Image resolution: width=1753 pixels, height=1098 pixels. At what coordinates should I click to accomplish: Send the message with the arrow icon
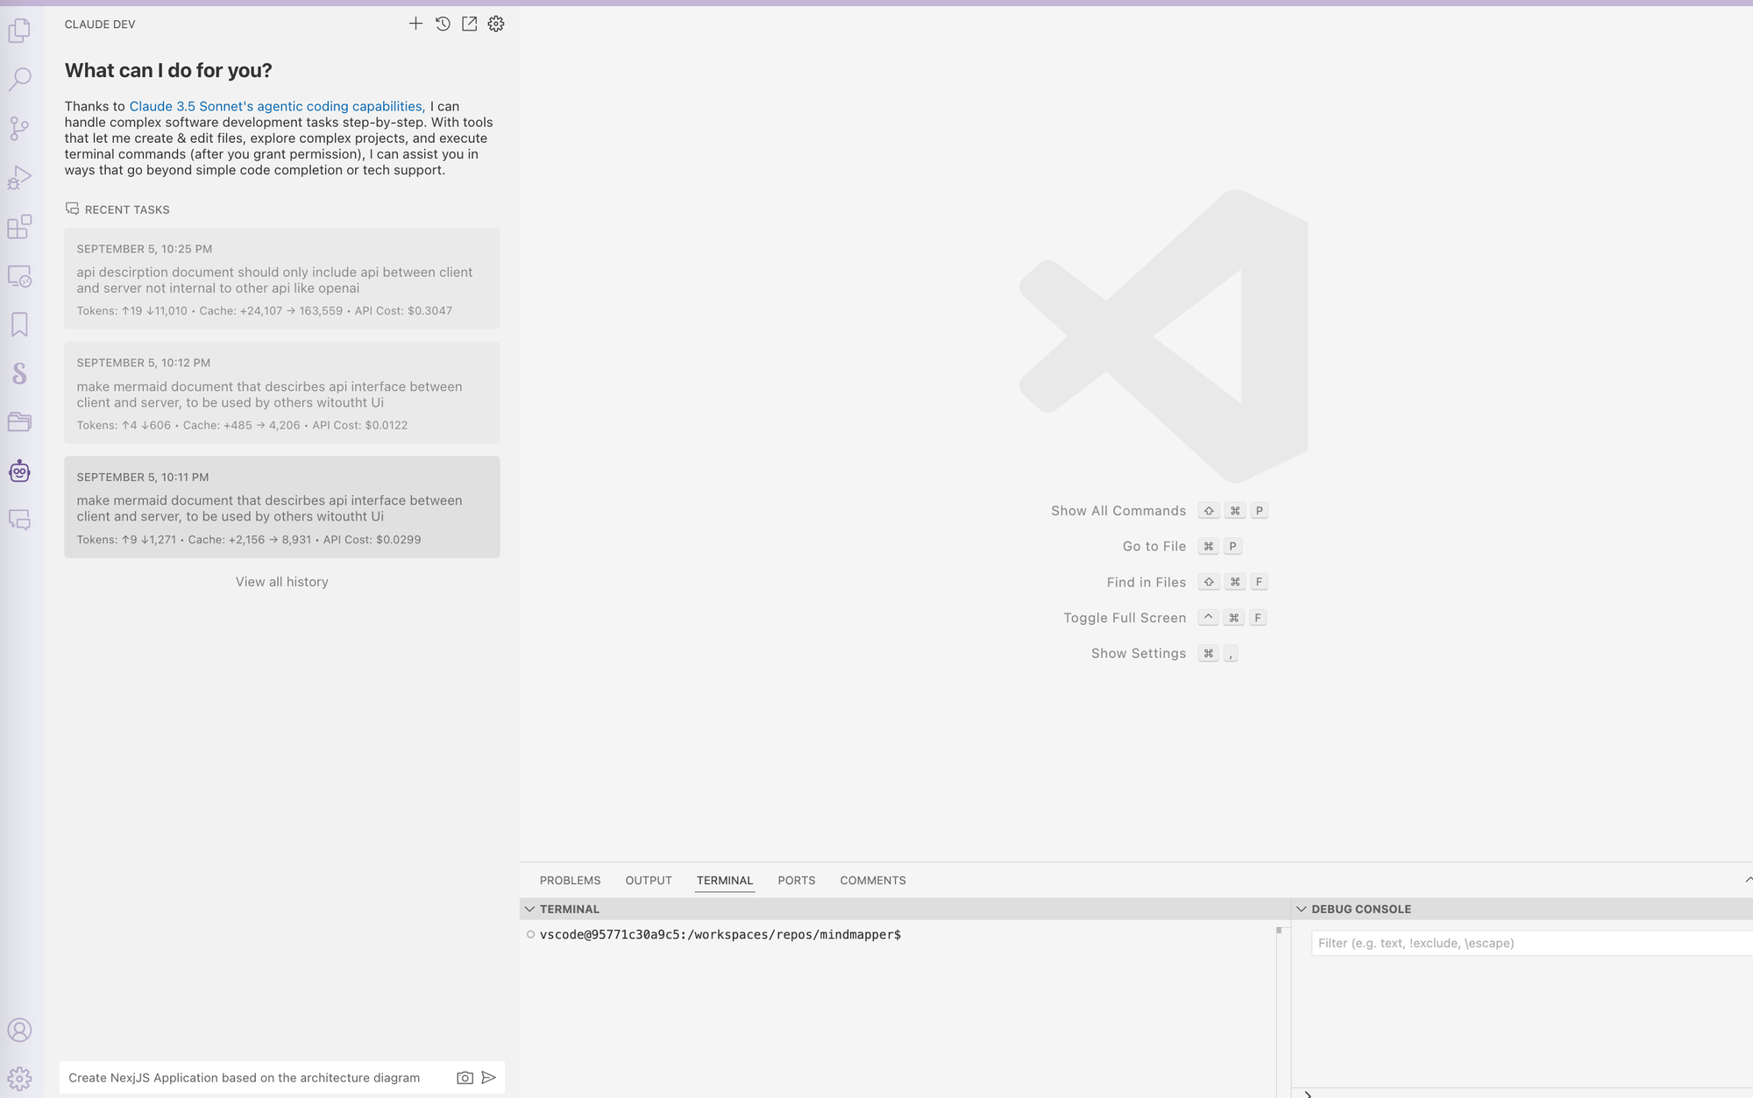[x=489, y=1078]
